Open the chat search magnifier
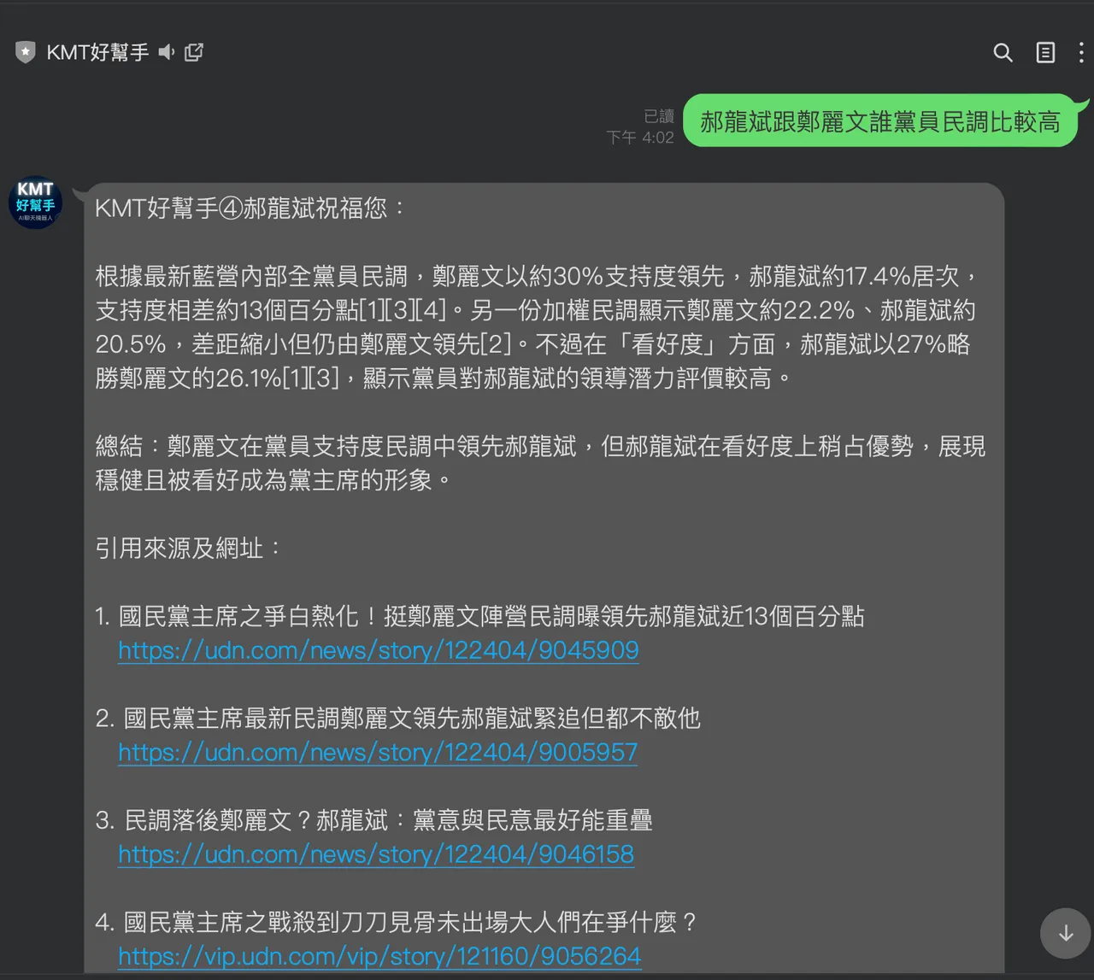This screenshot has height=980, width=1094. point(1003,53)
